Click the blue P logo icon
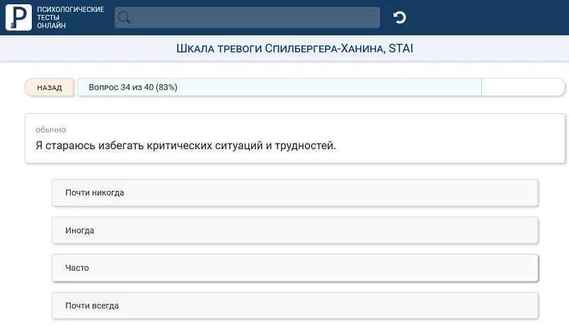 point(19,18)
